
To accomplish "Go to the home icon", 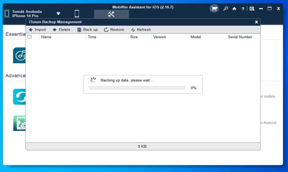I will pos(234,9).
